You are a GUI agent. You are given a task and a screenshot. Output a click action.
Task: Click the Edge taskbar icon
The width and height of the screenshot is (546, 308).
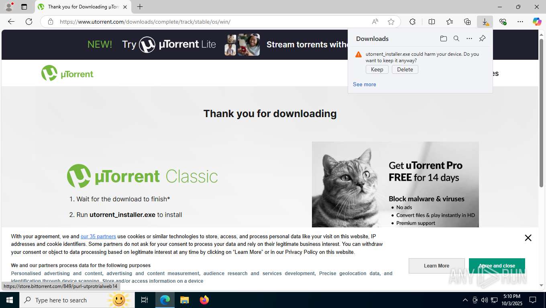[165, 300]
